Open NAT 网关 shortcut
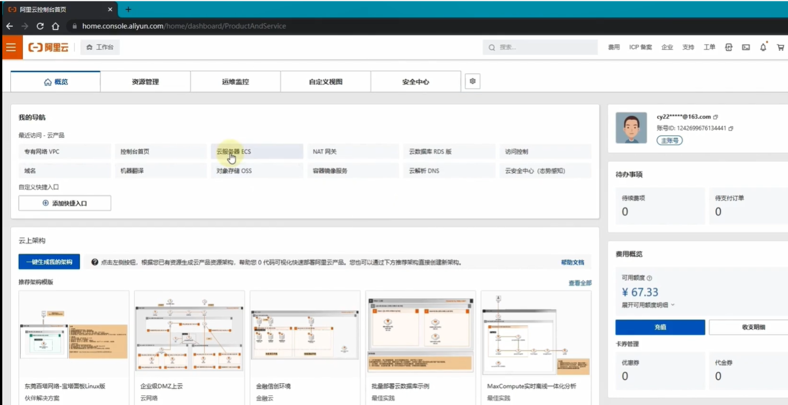The height and width of the screenshot is (405, 788). (353, 152)
